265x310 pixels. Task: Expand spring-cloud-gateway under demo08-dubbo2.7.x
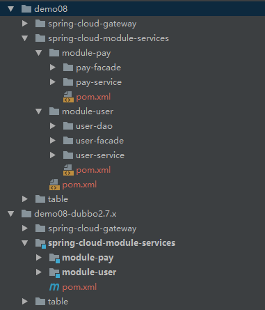point(25,228)
